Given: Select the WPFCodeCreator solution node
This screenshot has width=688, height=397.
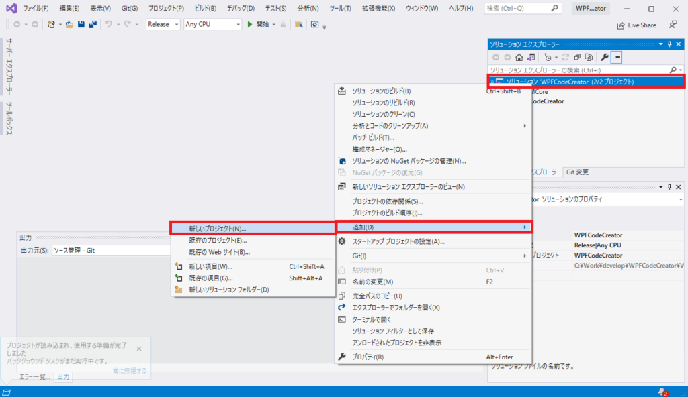Looking at the screenshot, I should click(587, 82).
